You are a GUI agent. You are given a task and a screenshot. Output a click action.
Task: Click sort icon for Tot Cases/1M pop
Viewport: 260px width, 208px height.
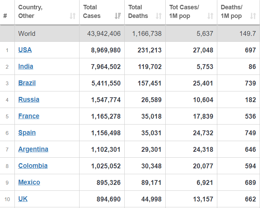click(210, 16)
